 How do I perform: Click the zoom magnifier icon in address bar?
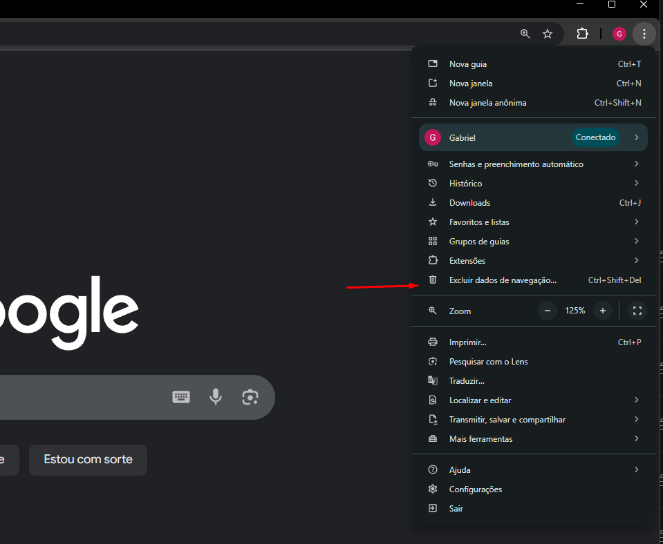pos(525,34)
